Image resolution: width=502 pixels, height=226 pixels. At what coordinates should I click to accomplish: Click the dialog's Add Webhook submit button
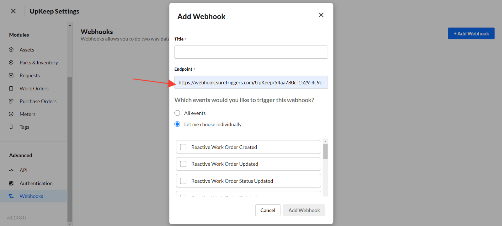(x=304, y=210)
